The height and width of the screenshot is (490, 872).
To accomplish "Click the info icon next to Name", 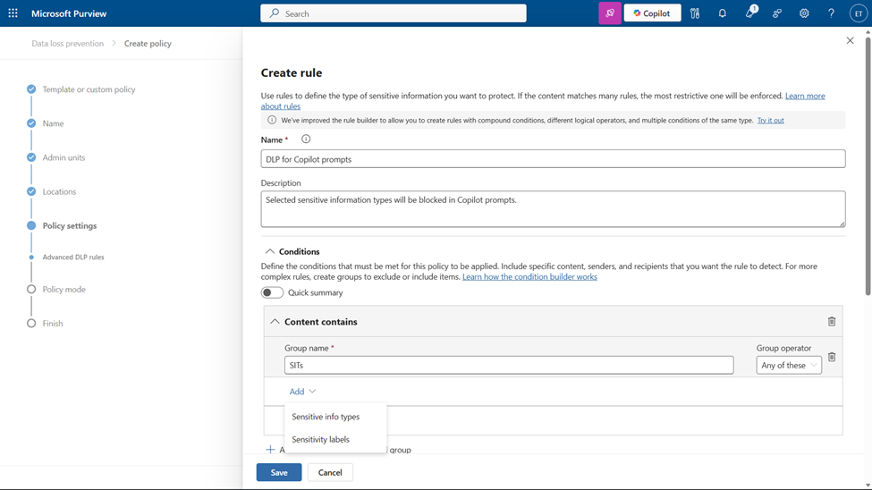I will point(306,139).
